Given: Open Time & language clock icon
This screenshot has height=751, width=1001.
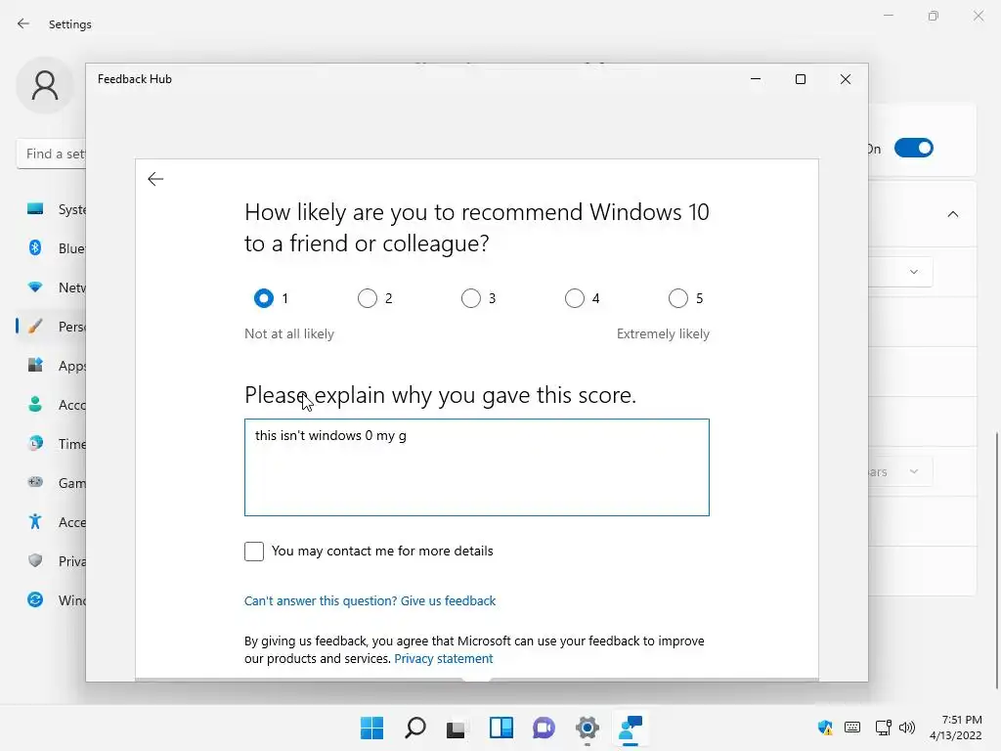Looking at the screenshot, I should coord(35,443).
